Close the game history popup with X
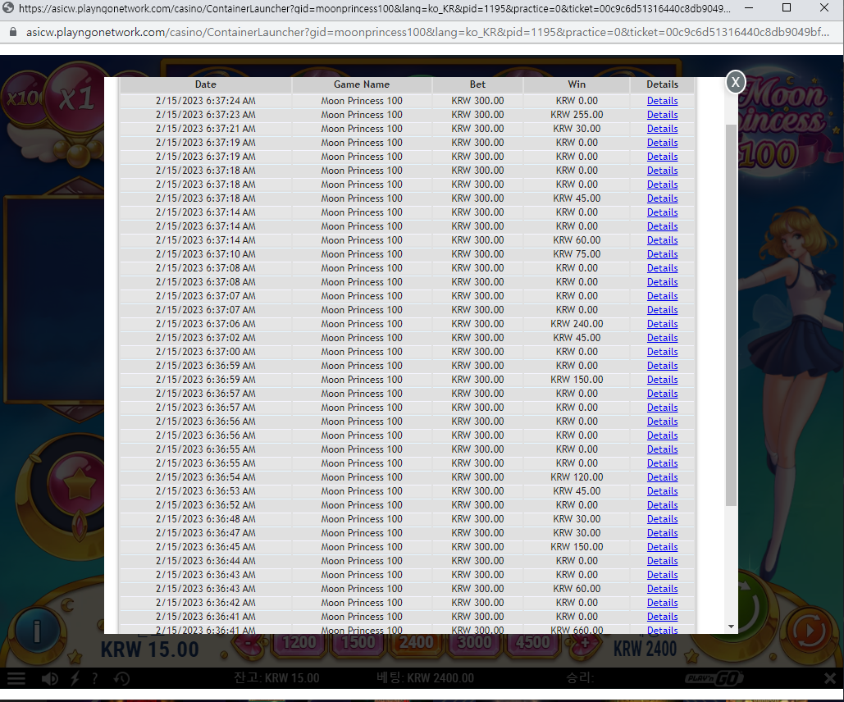 click(x=735, y=82)
